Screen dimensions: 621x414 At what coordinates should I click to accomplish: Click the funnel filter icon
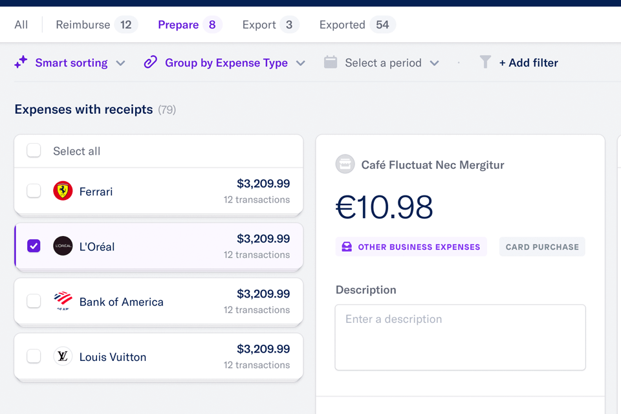(485, 62)
